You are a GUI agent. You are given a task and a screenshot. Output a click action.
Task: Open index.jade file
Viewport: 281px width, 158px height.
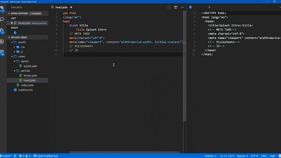28,85
